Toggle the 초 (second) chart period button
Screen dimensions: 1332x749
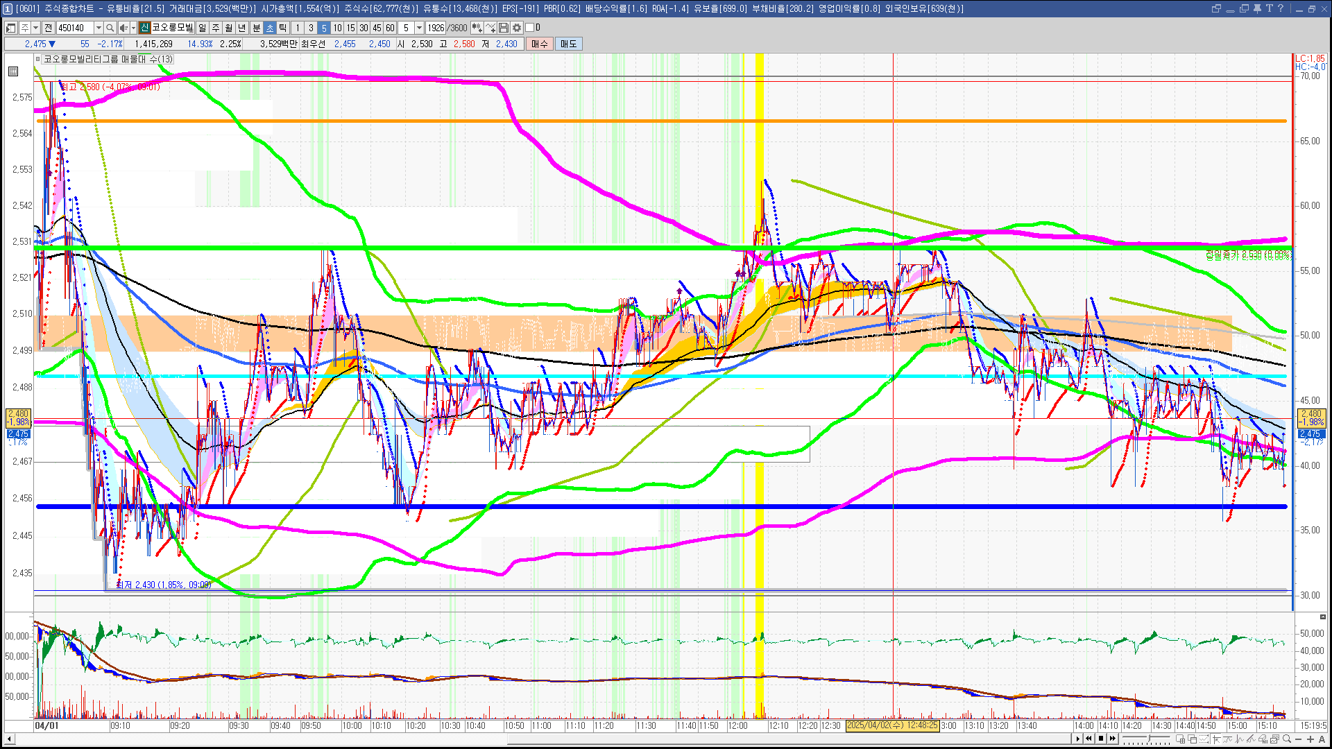pos(269,28)
